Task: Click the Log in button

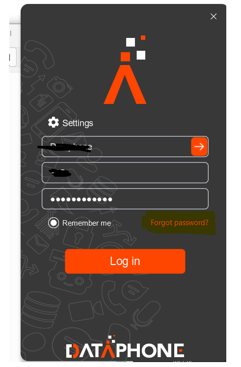Action: [x=125, y=261]
